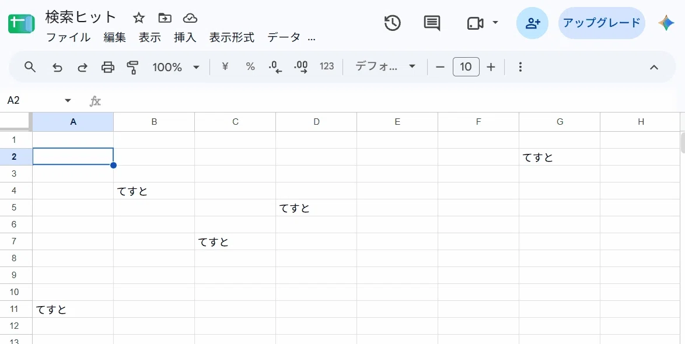685x344 pixels.
Task: Open the 123 number formats menu
Action: 327,66
